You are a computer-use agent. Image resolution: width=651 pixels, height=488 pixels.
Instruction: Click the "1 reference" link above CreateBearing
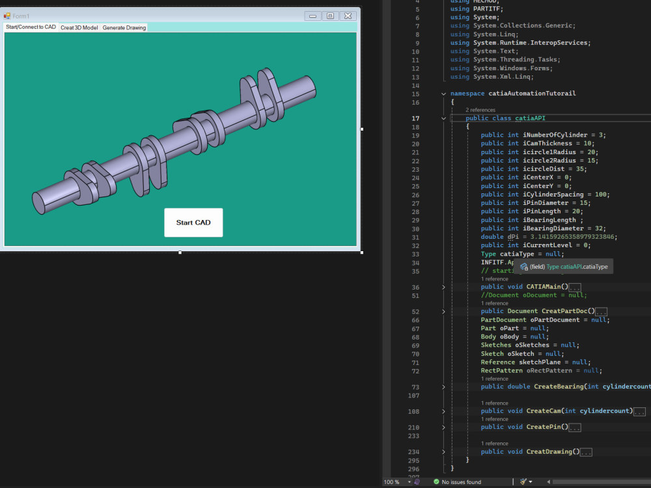(x=495, y=379)
